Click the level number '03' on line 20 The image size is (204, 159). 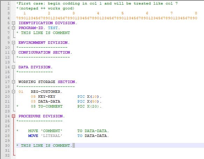tap(33, 97)
